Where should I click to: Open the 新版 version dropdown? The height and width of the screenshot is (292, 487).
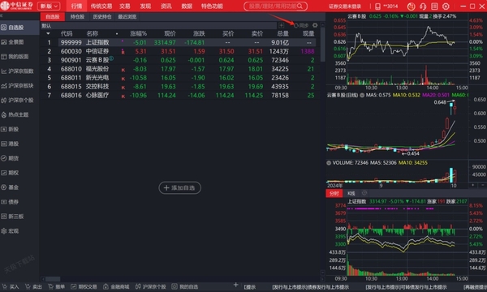(49, 6)
